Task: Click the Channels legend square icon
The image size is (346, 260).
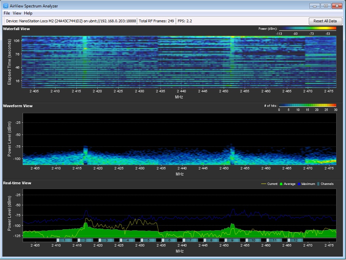Action: click(318, 184)
